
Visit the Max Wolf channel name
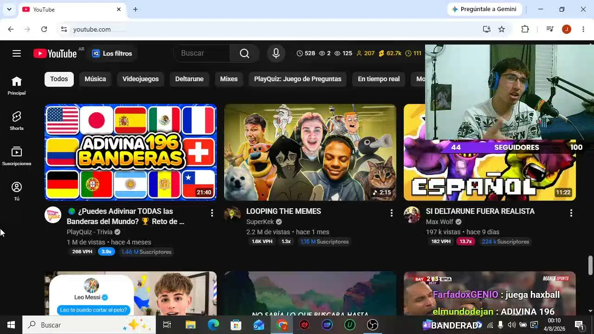click(x=439, y=222)
